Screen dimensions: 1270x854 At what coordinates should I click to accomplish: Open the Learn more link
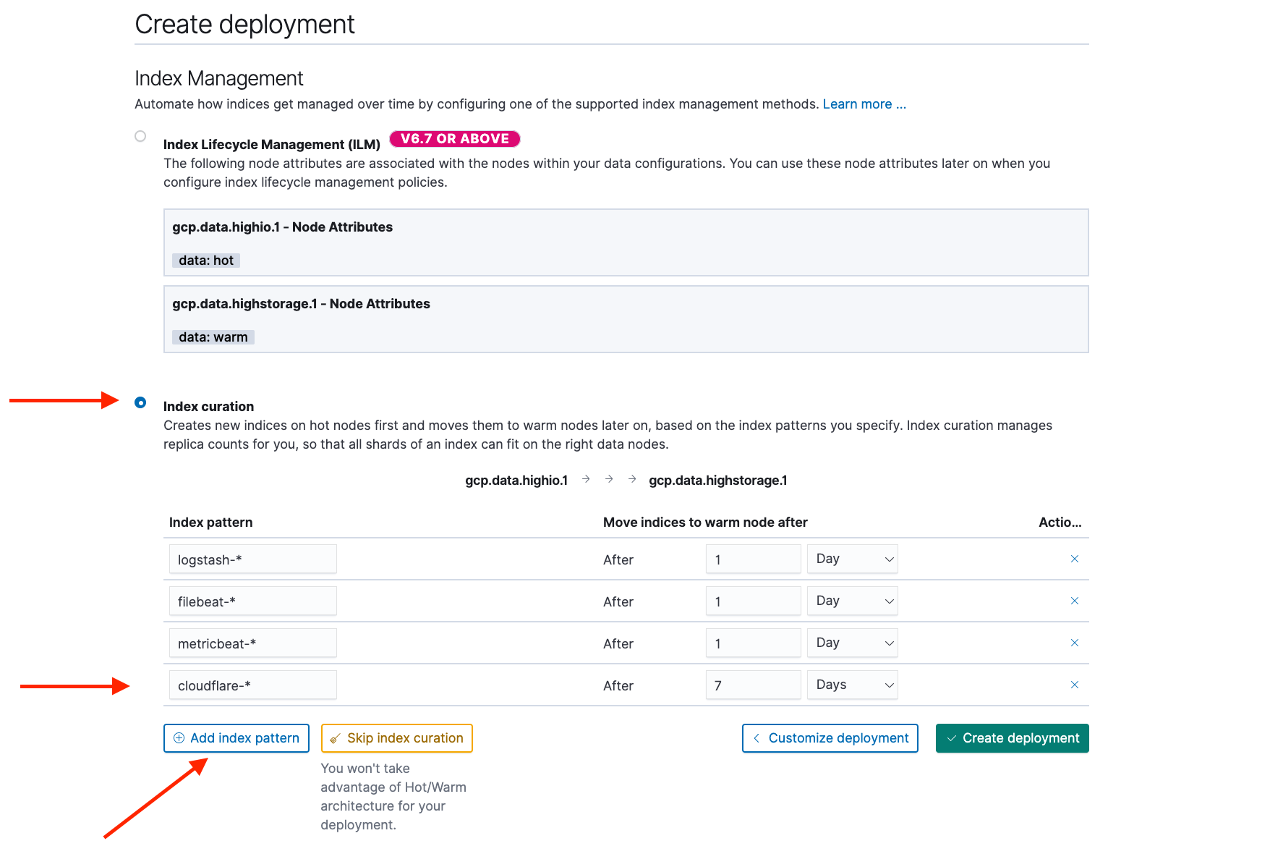pyautogui.click(x=864, y=103)
